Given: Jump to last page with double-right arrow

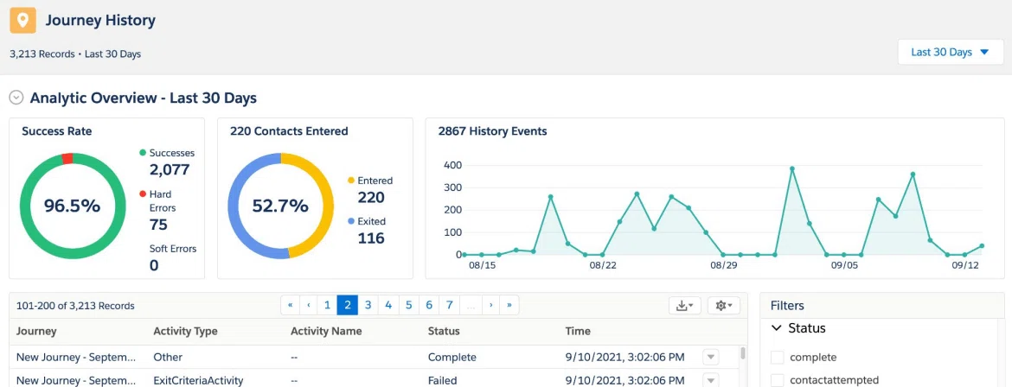Looking at the screenshot, I should tap(509, 305).
